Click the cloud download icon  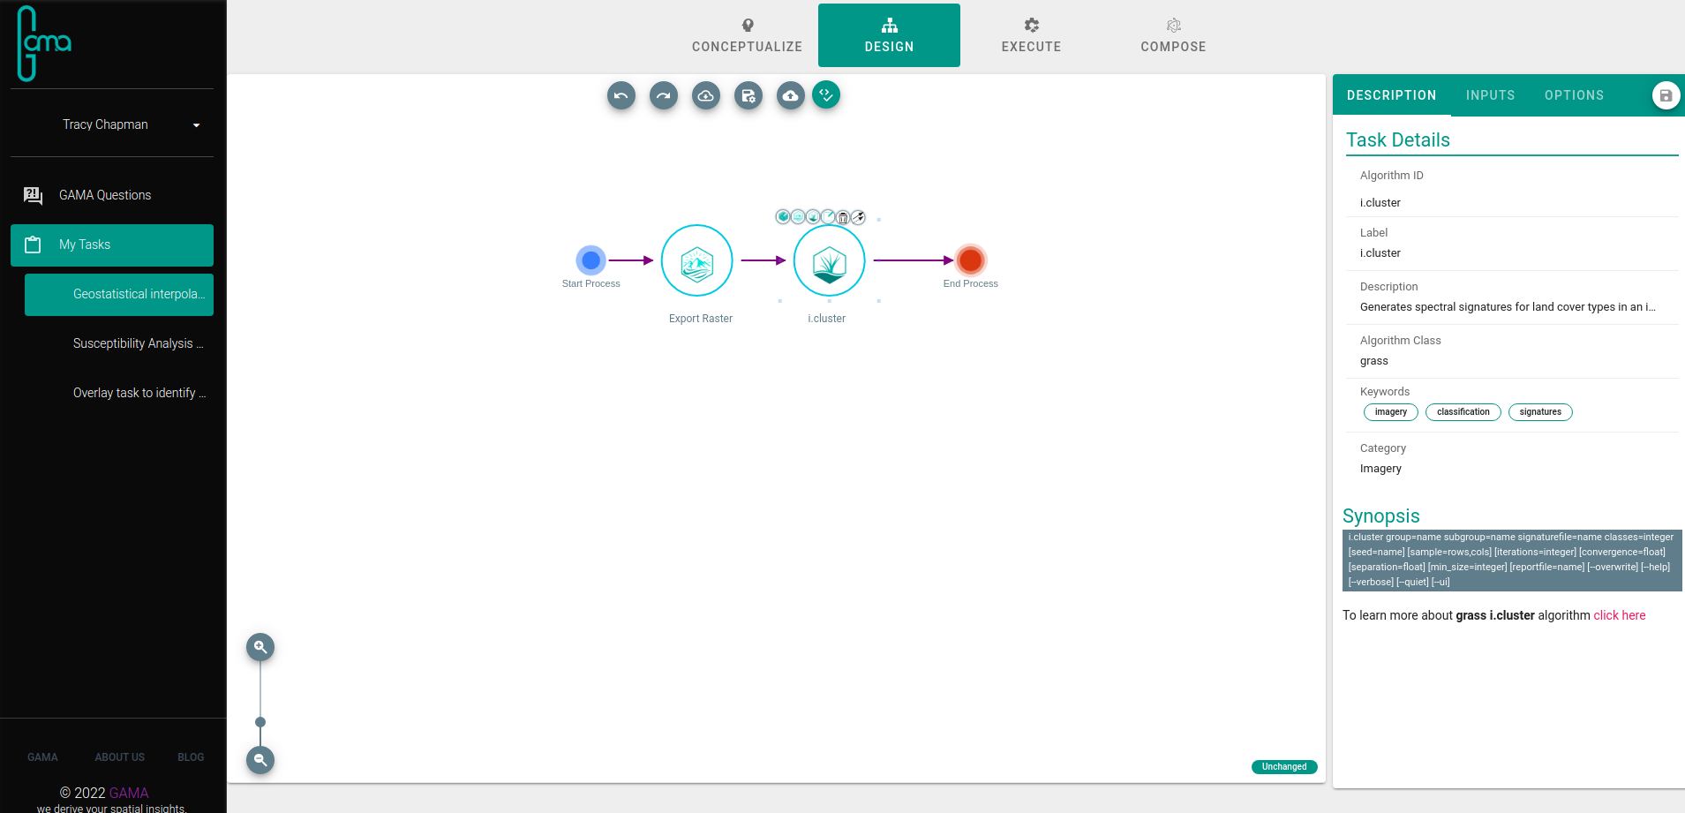tap(705, 95)
